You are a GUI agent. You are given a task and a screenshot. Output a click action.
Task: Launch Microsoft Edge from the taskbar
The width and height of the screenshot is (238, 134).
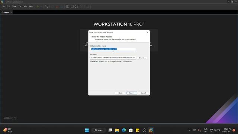coord(124,130)
